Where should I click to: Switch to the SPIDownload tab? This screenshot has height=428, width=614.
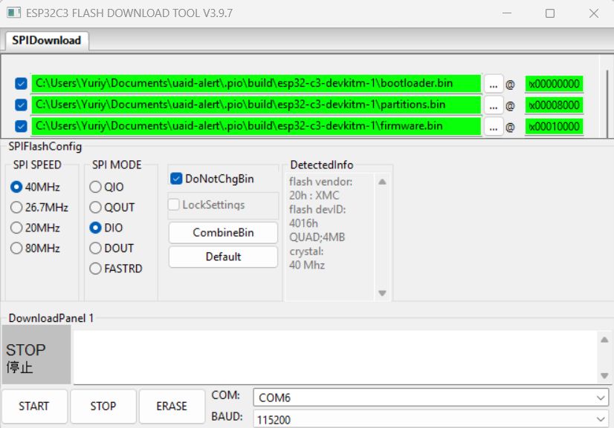pos(47,40)
